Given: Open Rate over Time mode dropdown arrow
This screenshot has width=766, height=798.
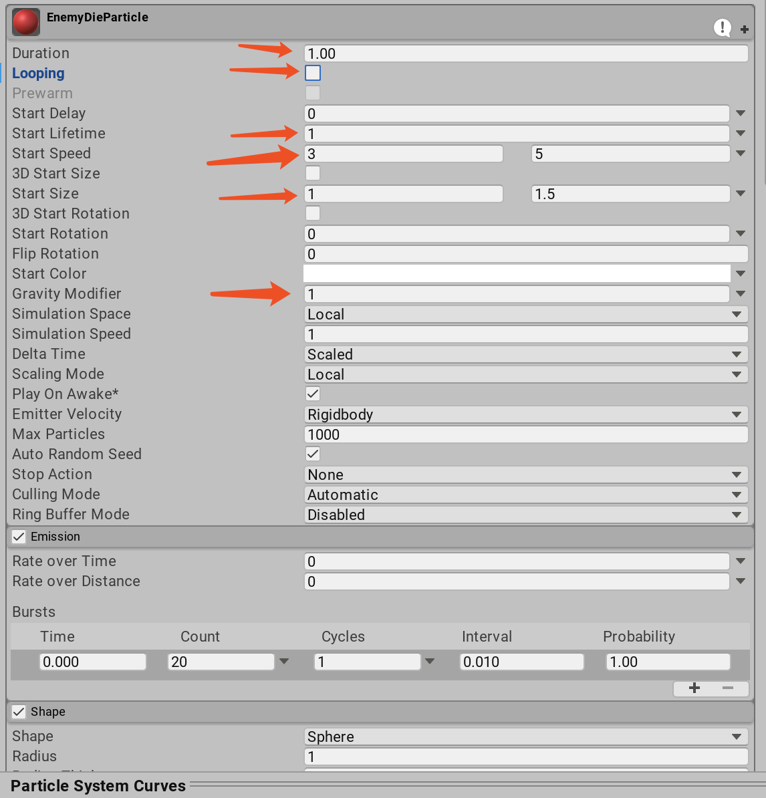Looking at the screenshot, I should (741, 561).
